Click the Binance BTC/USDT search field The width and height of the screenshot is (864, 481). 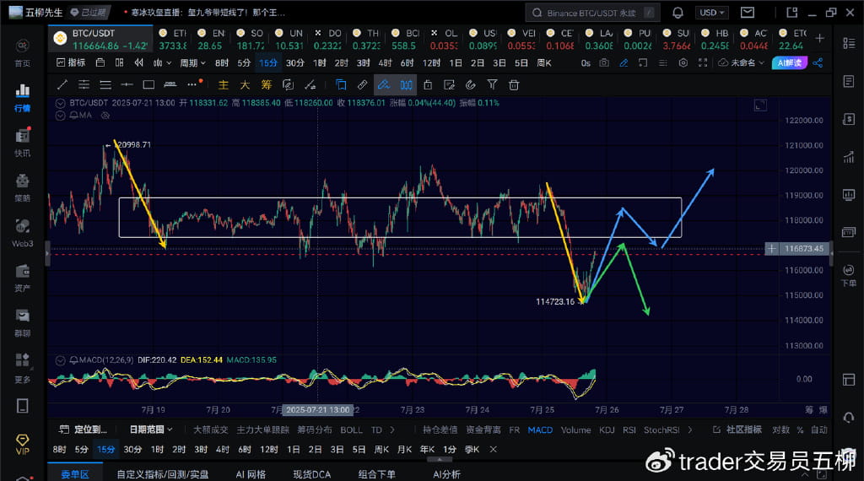592,12
